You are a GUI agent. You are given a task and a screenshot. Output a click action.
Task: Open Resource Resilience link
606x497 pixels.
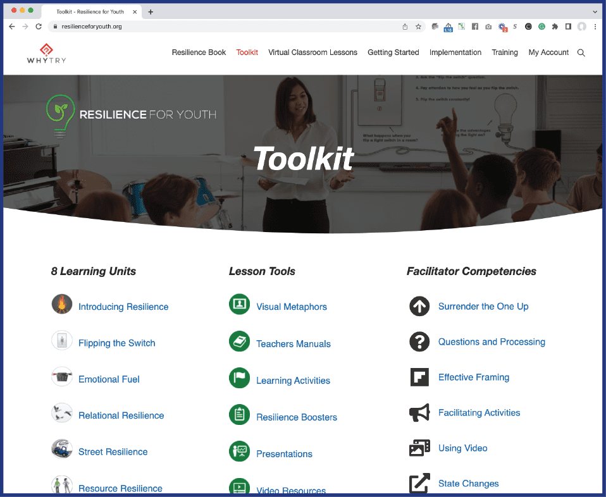[x=120, y=488]
